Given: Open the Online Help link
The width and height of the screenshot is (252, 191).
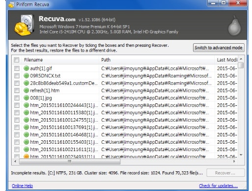Looking at the screenshot, I should coord(22,186).
